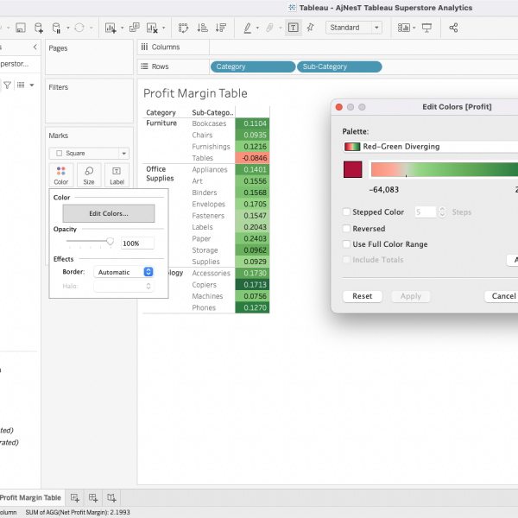Screen dimensions: 518x518
Task: Open the Square mark type dropdown
Action: coord(89,153)
